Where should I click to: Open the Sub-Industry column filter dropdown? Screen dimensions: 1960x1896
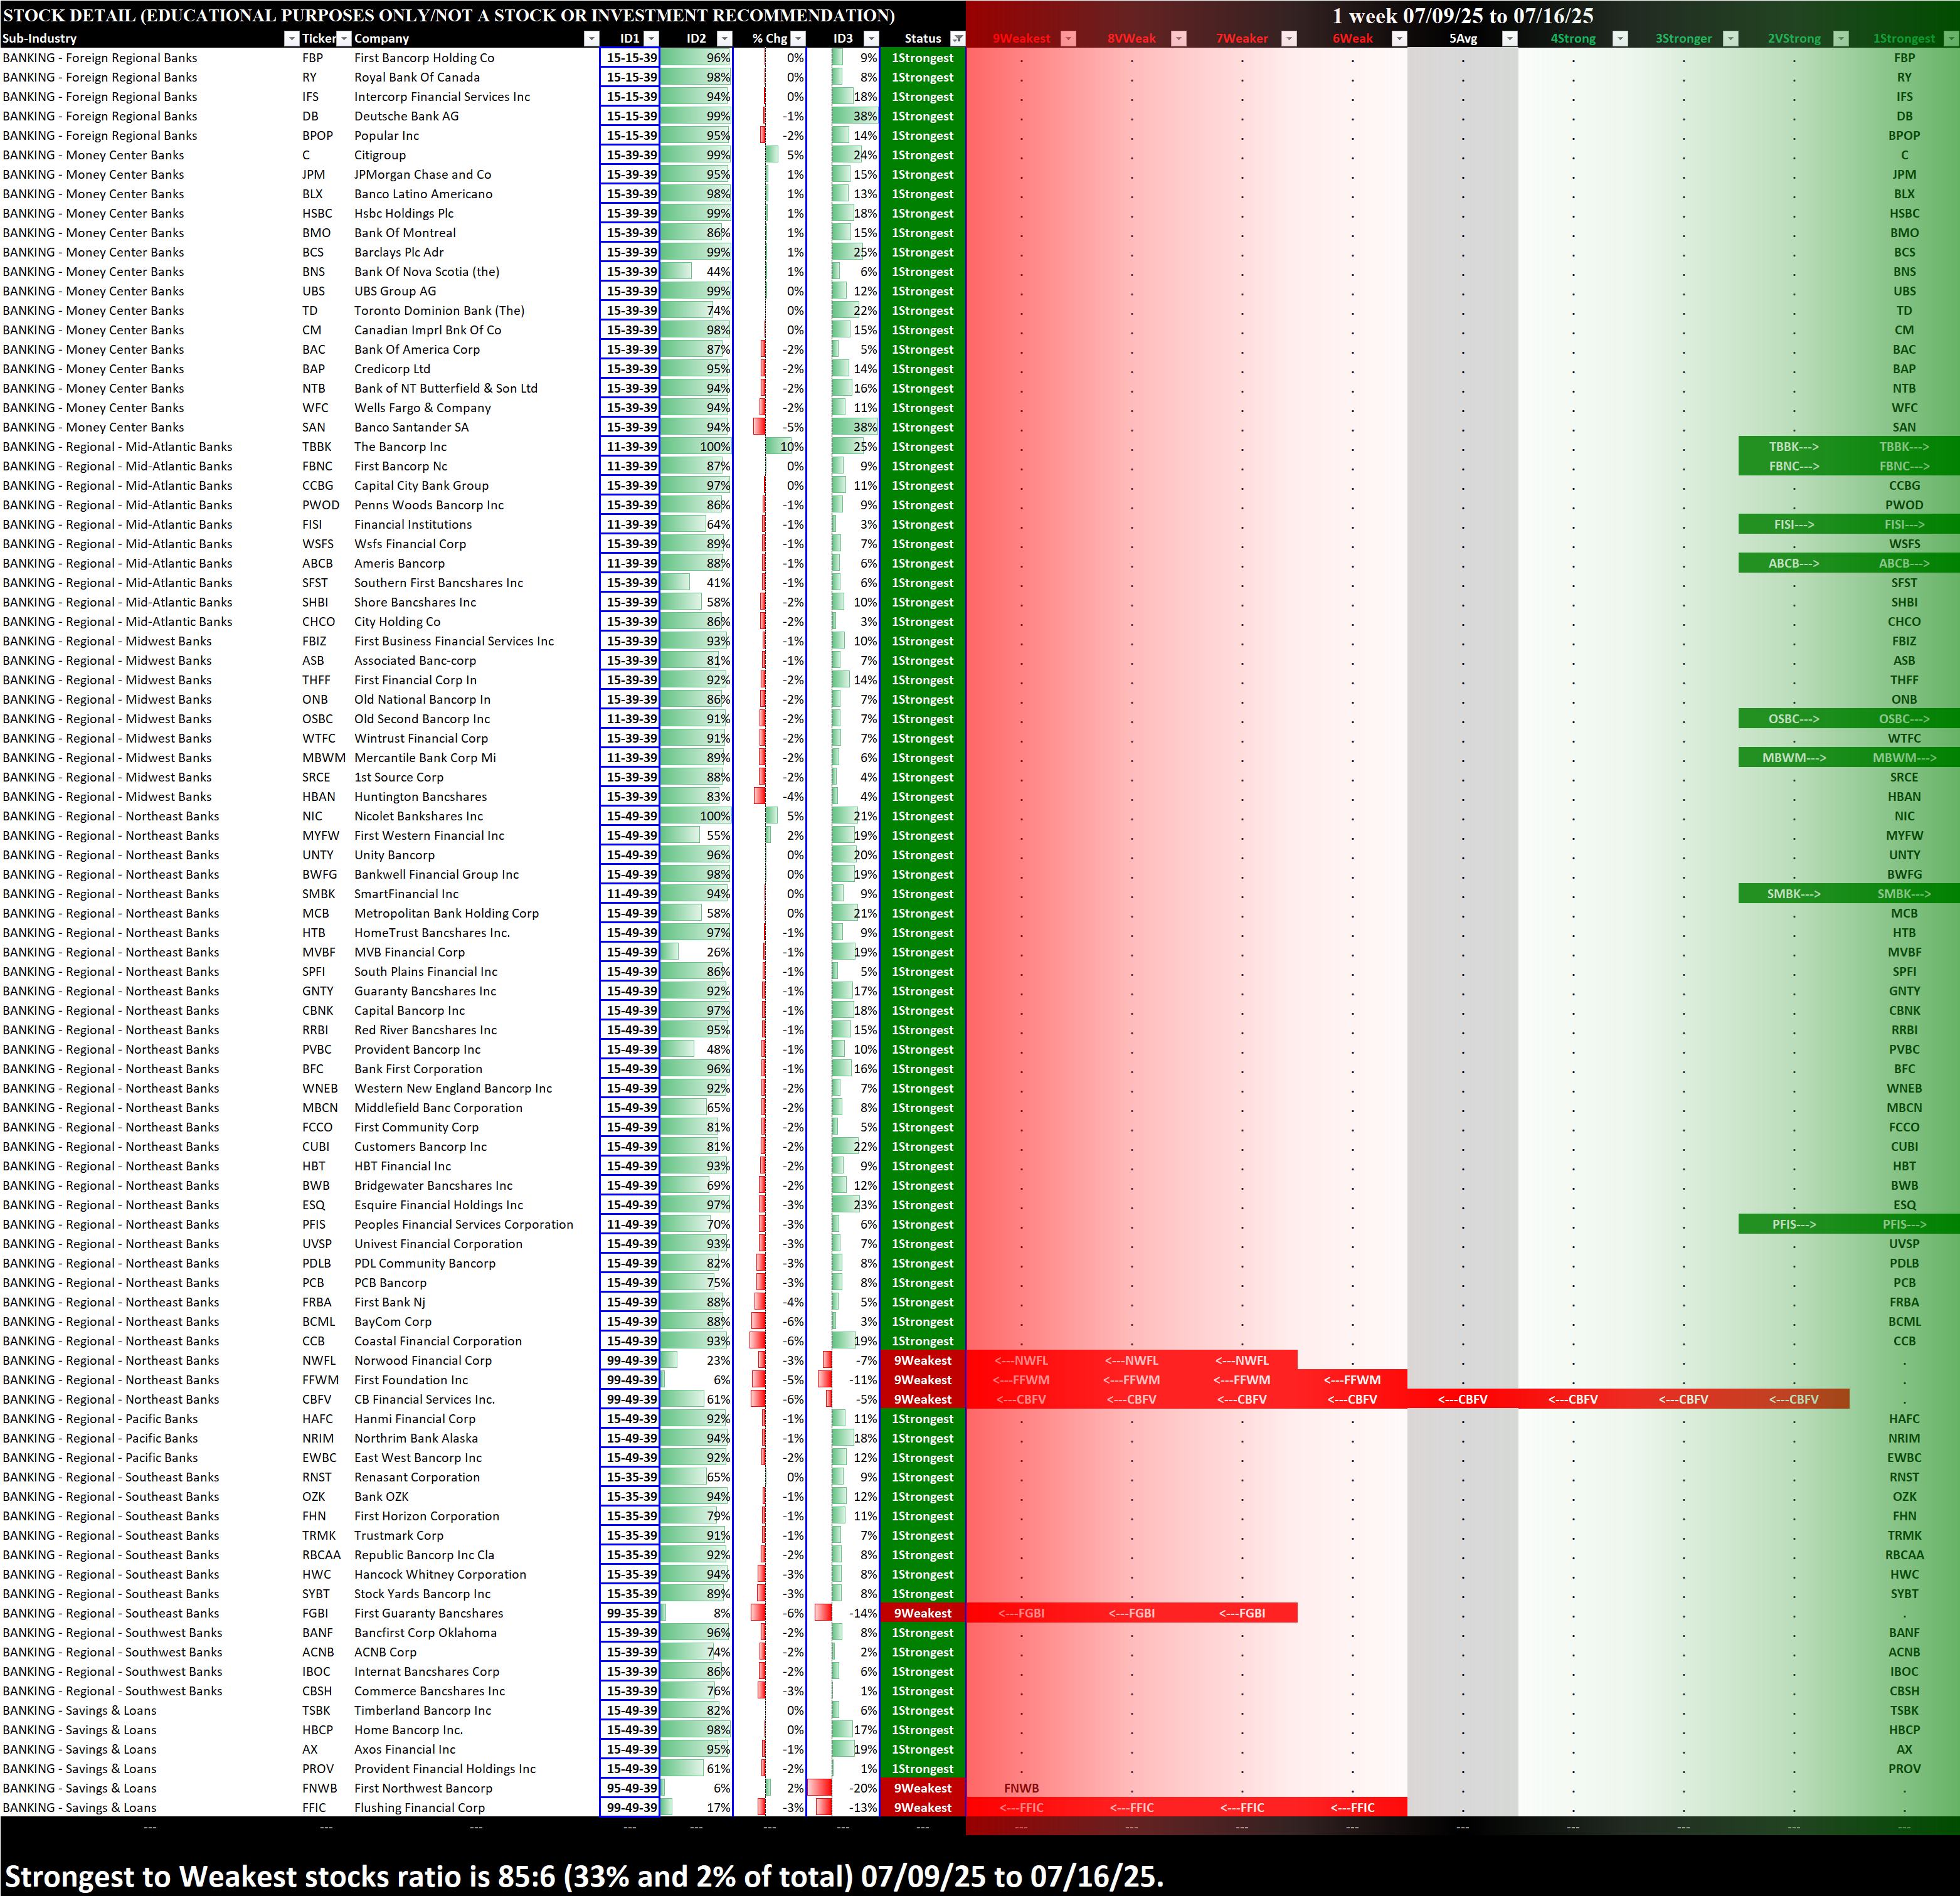[291, 39]
